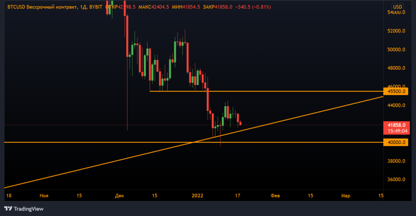Click the МИН41854.5 low value

pos(186,7)
